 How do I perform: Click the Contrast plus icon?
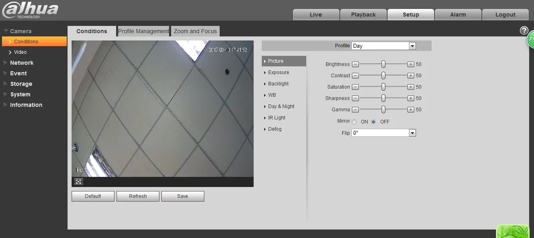point(411,76)
